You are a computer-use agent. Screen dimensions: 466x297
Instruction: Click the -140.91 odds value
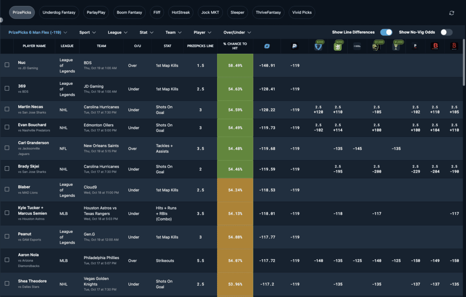[x=267, y=66]
